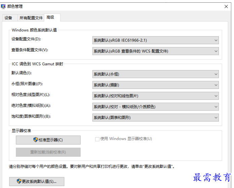234x188 pixels.
Task: Switch to the 设备 tab
Action: click(x=10, y=18)
